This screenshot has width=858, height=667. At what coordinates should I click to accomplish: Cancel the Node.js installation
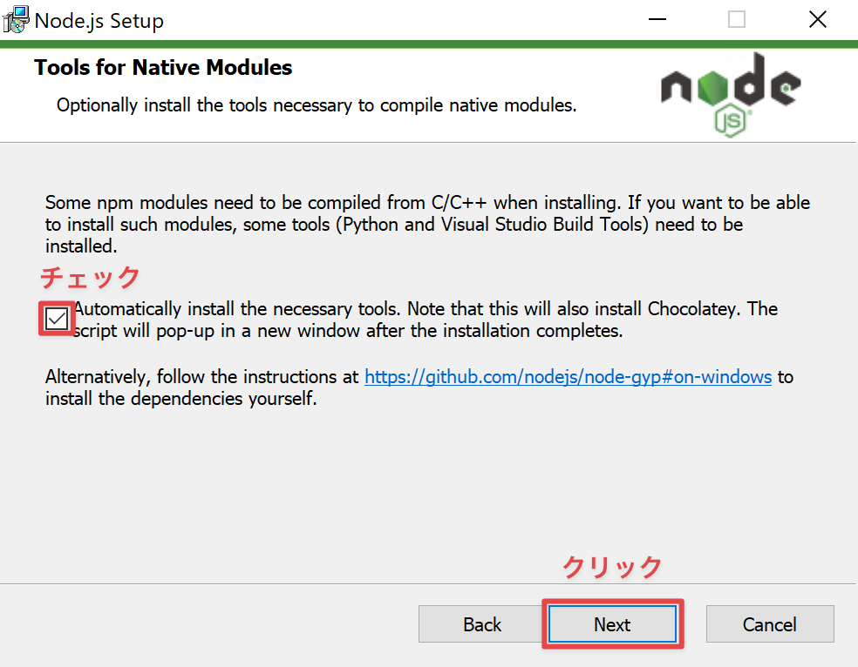(769, 624)
